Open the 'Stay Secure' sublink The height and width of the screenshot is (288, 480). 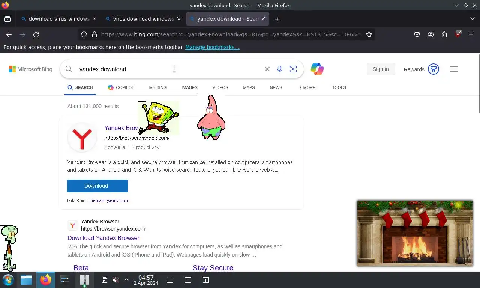click(213, 268)
